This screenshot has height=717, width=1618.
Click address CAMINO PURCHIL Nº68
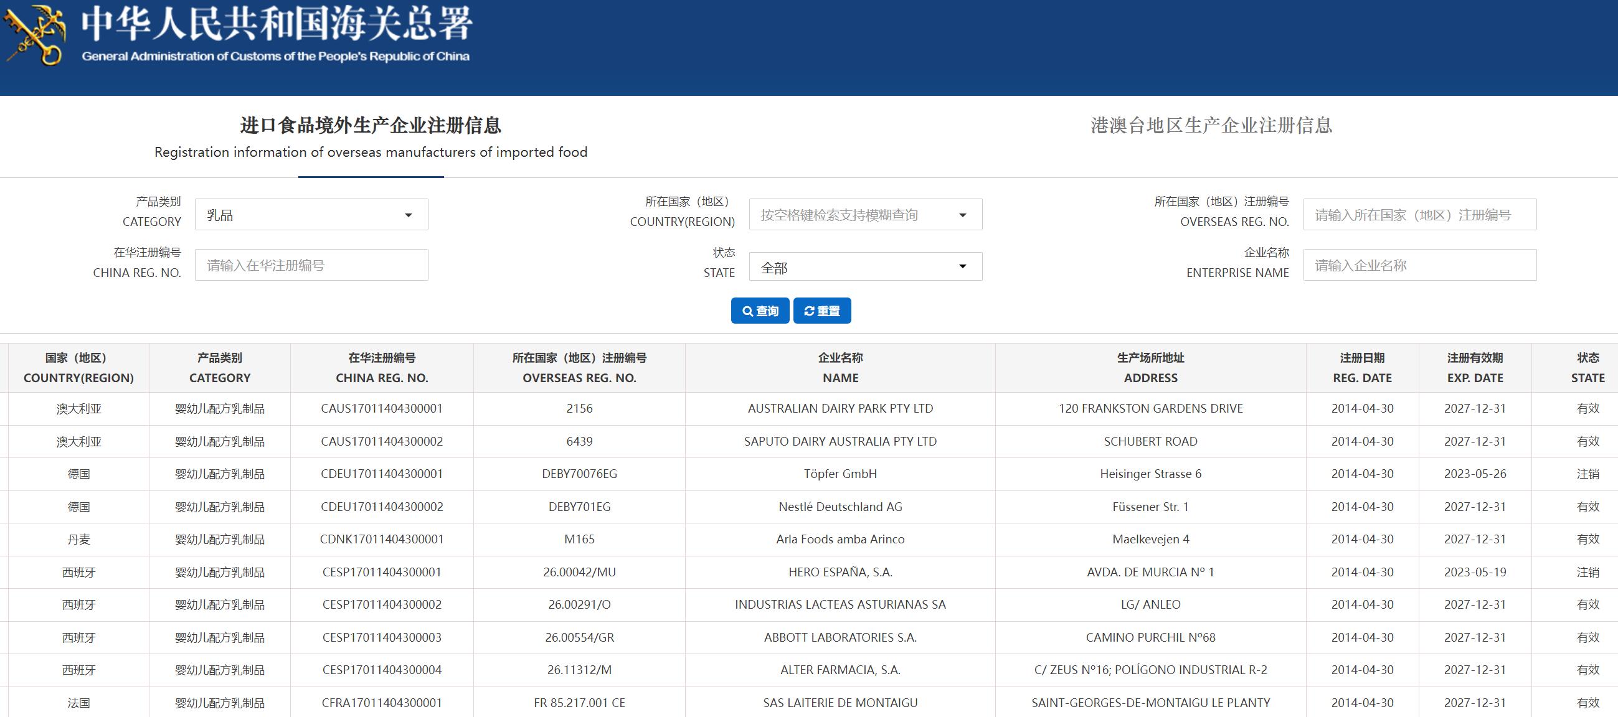pos(1151,637)
